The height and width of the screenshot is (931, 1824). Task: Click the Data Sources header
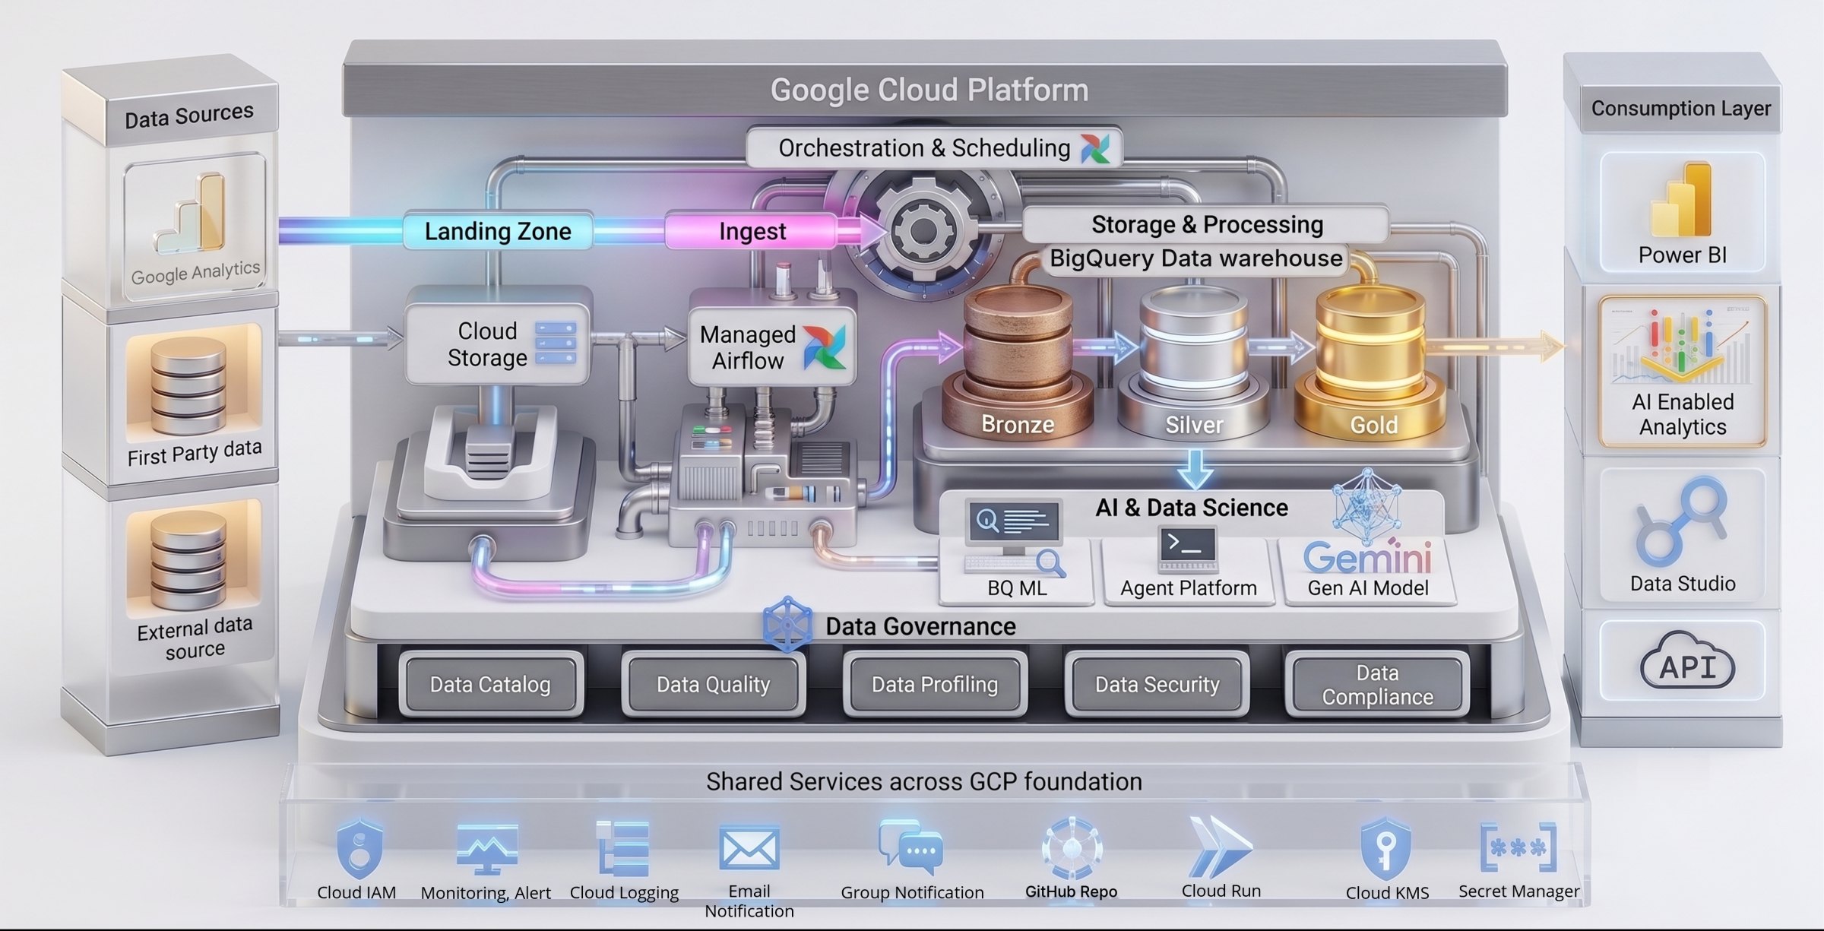pos(189,116)
